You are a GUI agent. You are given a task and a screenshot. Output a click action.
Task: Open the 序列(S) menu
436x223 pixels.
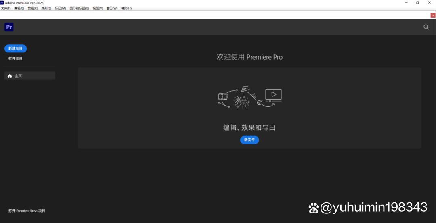(46, 8)
